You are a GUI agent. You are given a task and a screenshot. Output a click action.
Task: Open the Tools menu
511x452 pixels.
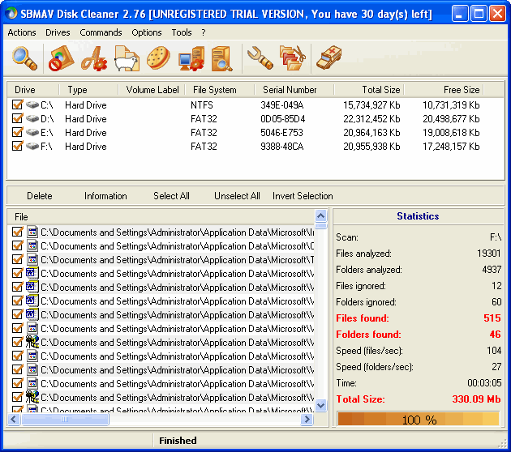pos(182,32)
